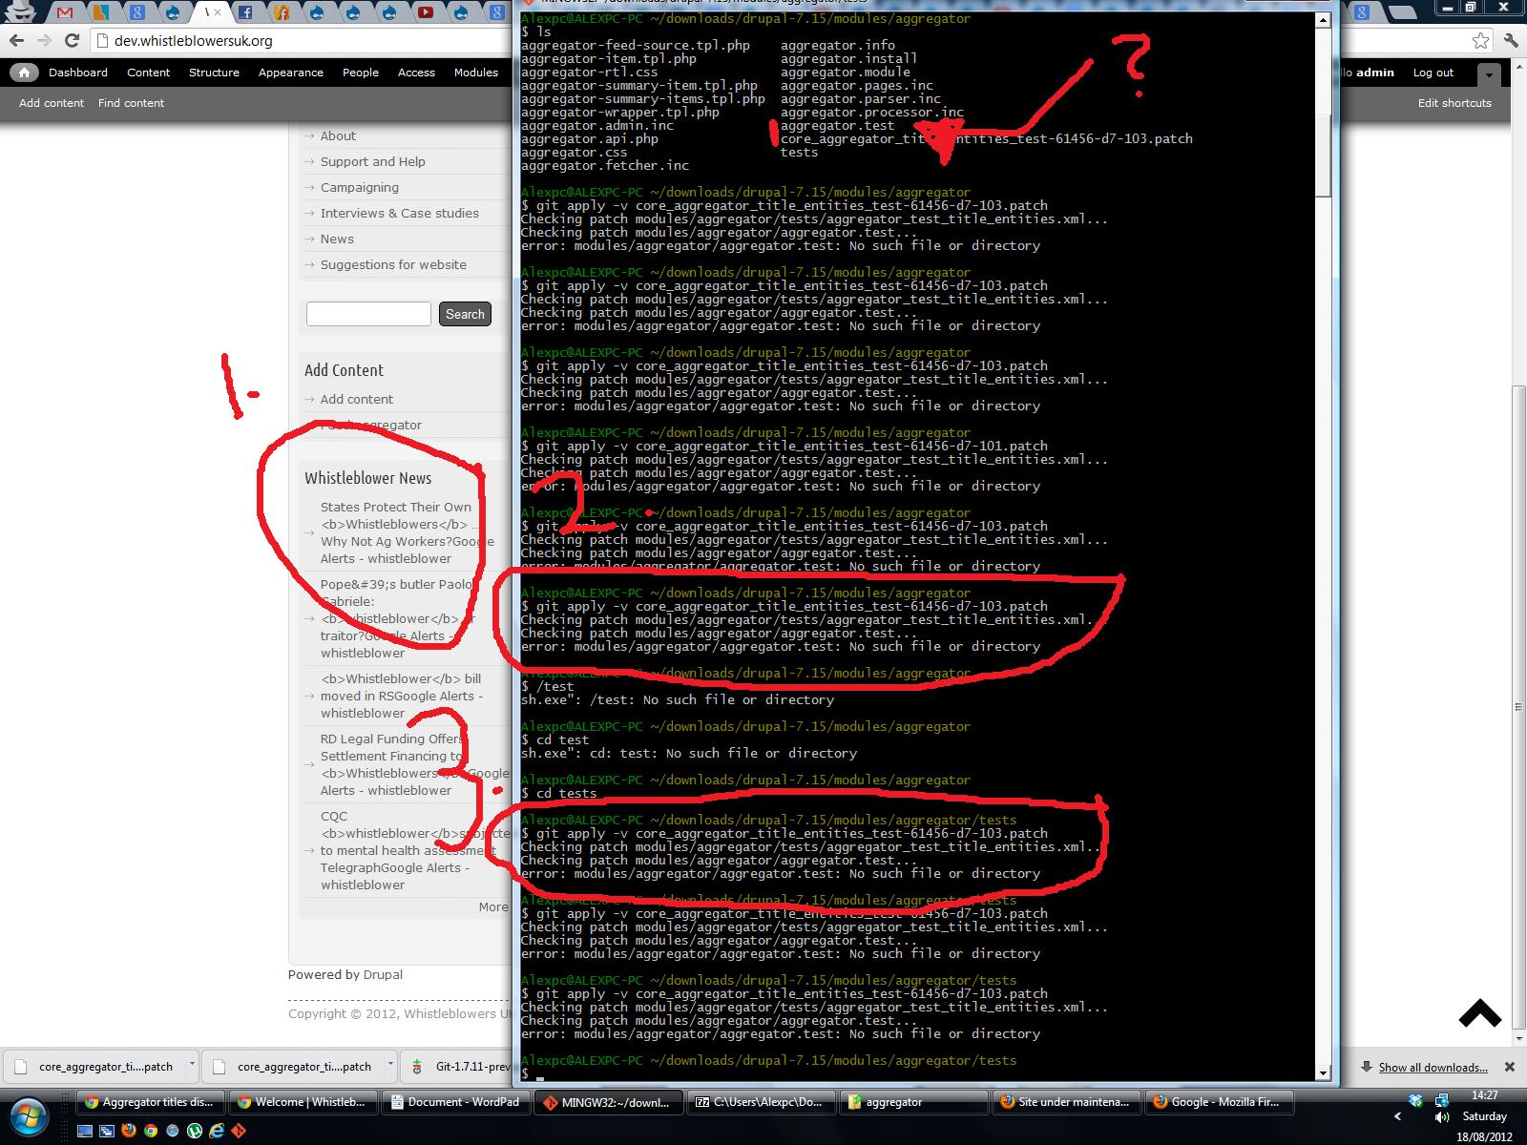1527x1145 pixels.
Task: Switch to Site under maintenance Firefox window
Action: [x=1066, y=1102]
